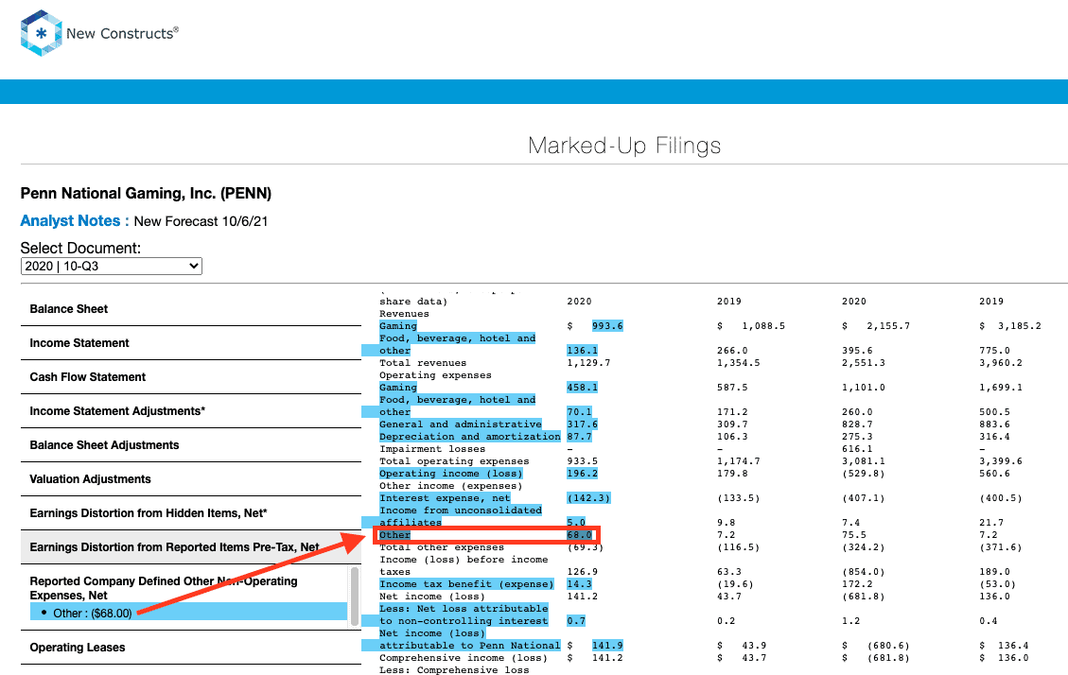Open the Cash Flow Statement section
Screen dimensions: 1068x675
coord(88,377)
